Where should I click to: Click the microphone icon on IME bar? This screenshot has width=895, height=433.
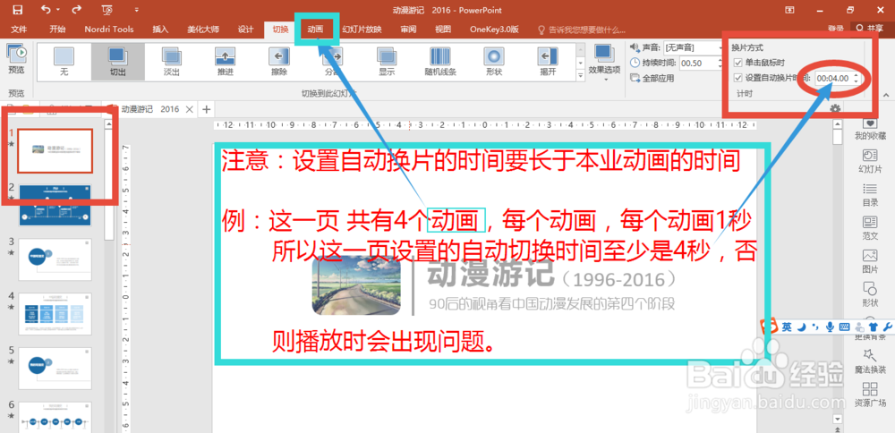(830, 327)
